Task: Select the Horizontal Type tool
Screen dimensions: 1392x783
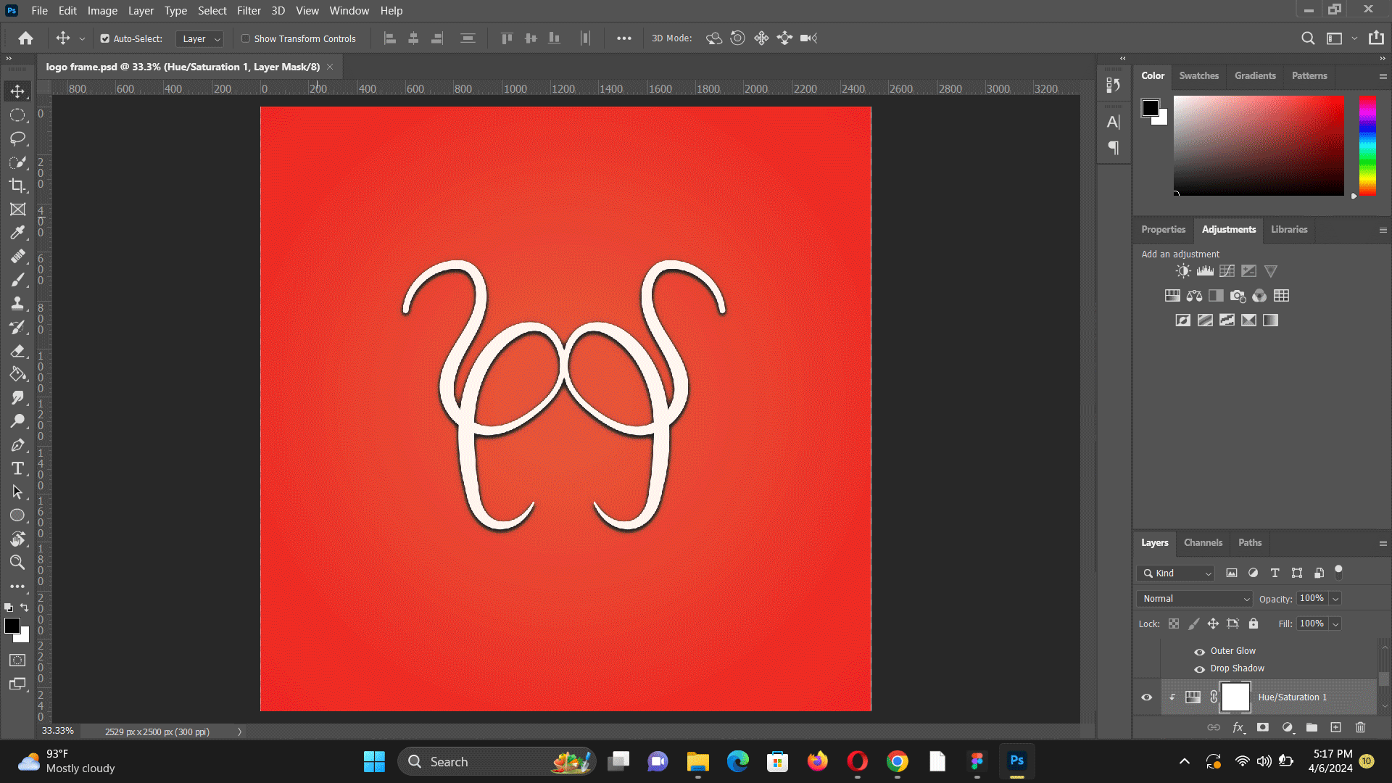Action: 17,468
